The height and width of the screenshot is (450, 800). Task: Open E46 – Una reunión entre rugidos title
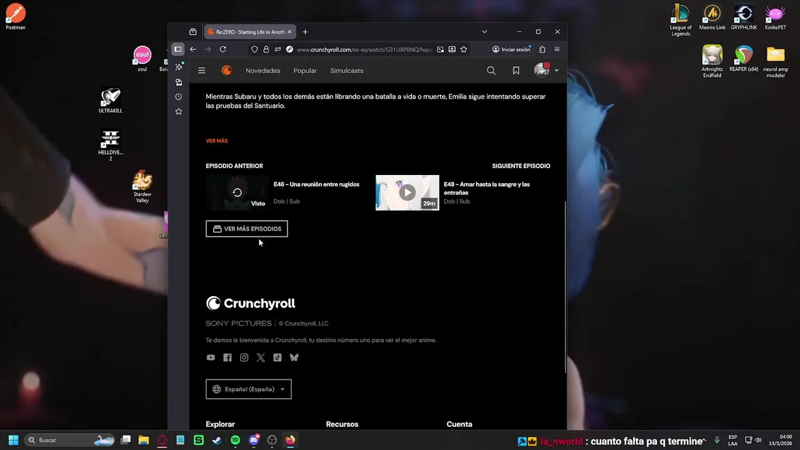(316, 184)
